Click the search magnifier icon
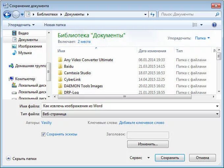The image size is (224, 168). coord(217,14)
